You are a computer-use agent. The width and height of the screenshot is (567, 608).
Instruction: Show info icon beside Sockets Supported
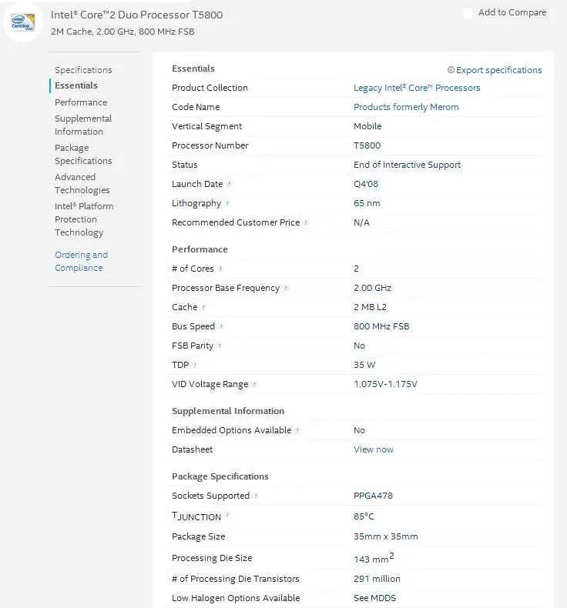[256, 496]
